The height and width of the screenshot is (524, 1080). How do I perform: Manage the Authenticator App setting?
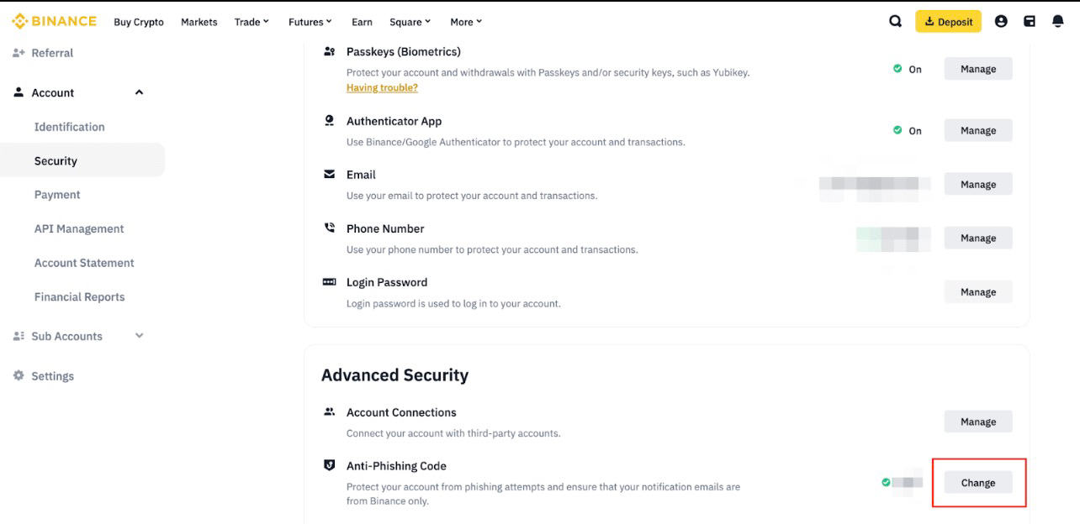978,130
